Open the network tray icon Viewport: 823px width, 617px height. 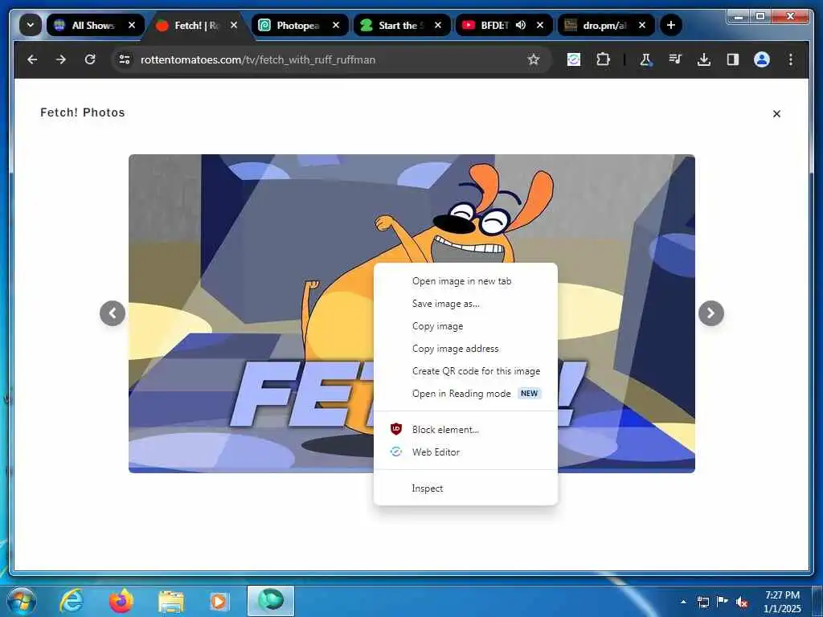pyautogui.click(x=702, y=602)
